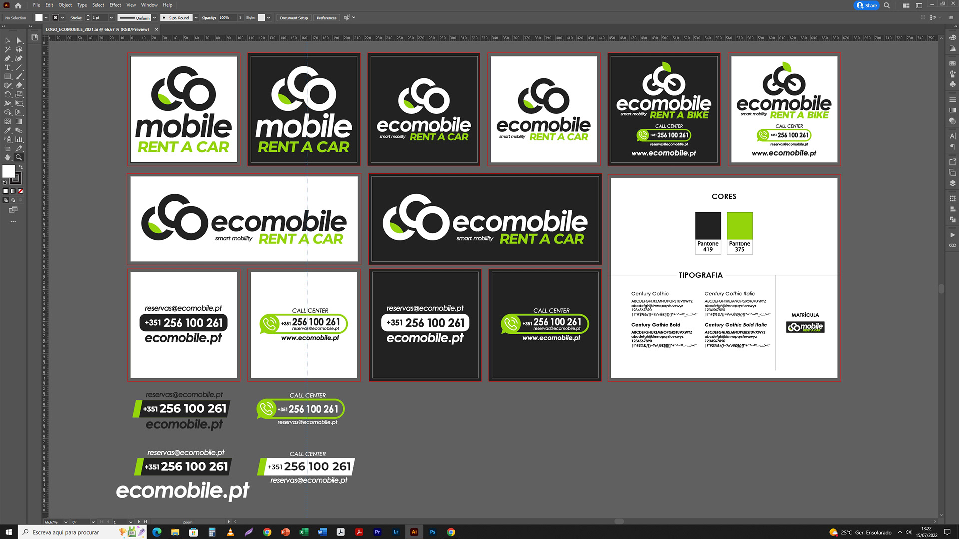Open the Effect menu
This screenshot has height=539, width=959.
pyautogui.click(x=115, y=5)
